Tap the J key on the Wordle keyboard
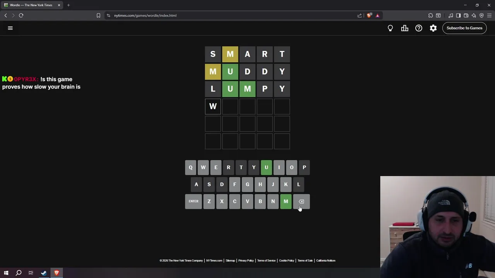This screenshot has width=495, height=278. pyautogui.click(x=273, y=184)
